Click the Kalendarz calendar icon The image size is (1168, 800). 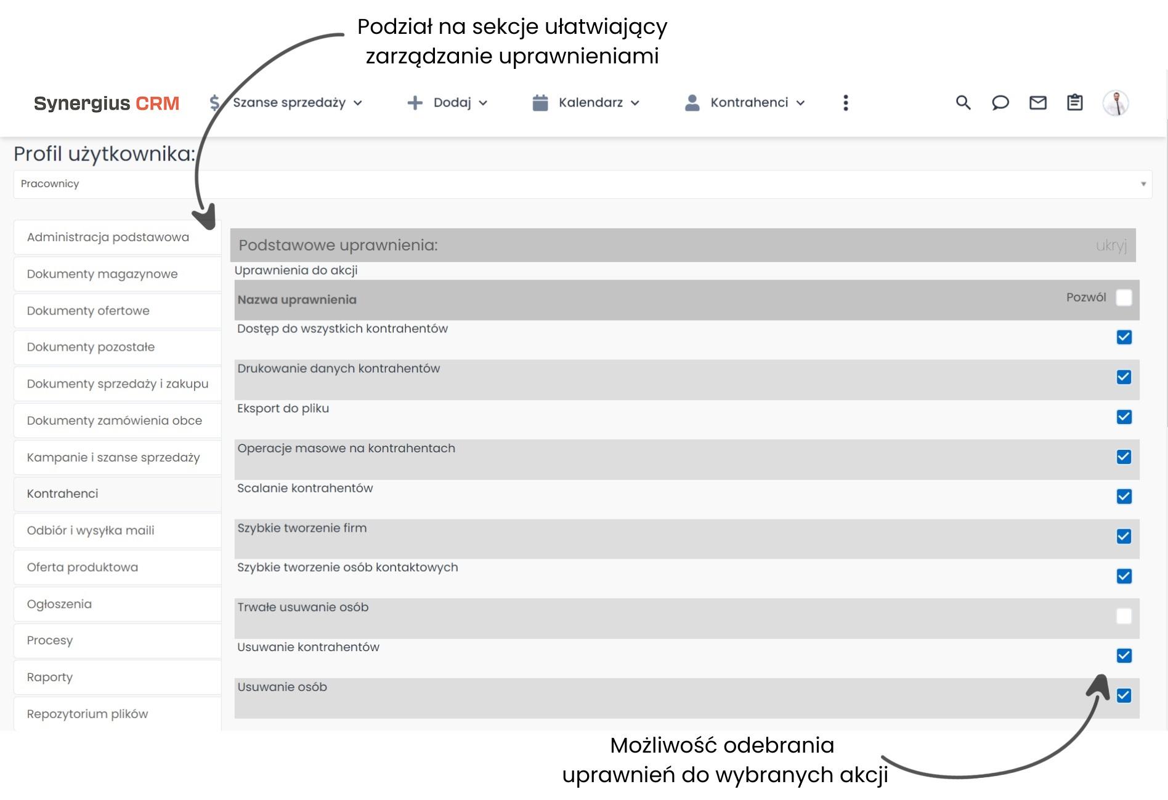click(540, 103)
